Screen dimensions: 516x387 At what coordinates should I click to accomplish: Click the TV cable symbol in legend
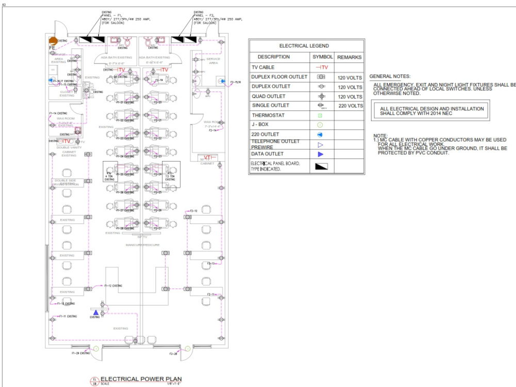(x=322, y=67)
